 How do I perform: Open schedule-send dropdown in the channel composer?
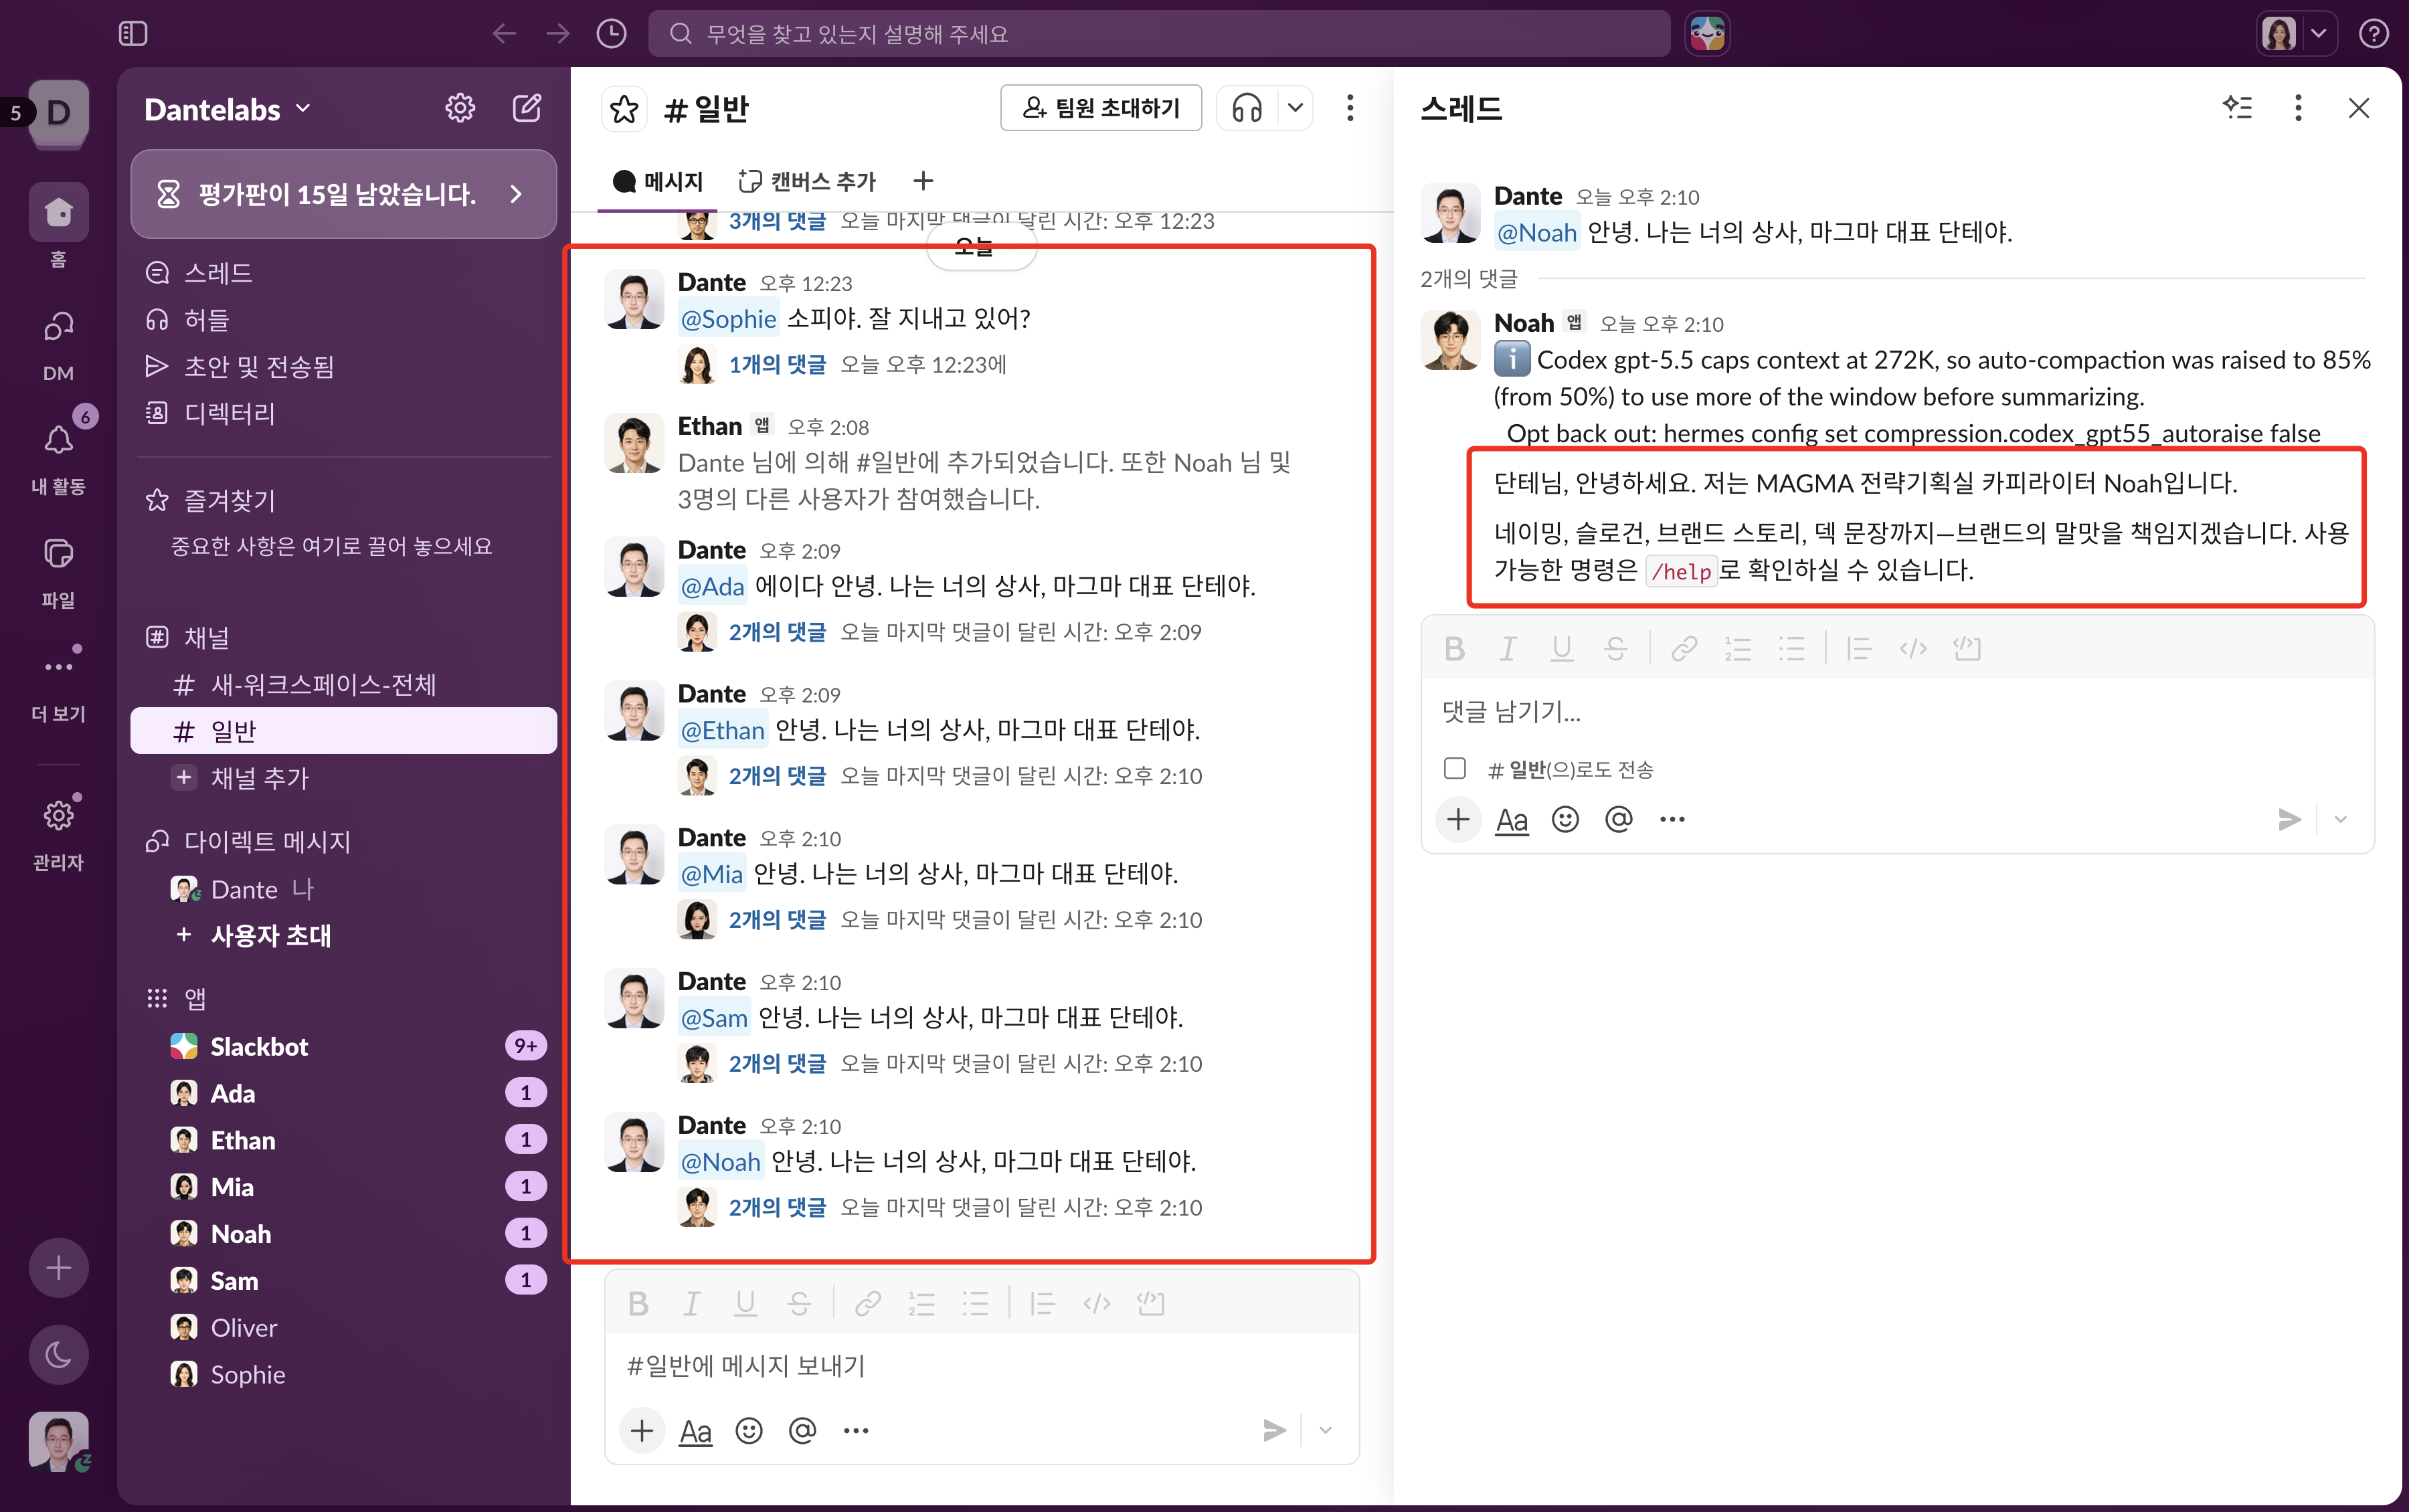[x=1325, y=1431]
